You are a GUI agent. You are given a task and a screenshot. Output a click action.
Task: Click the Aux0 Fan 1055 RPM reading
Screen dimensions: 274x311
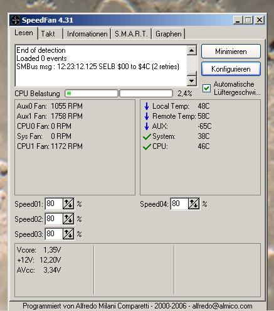[x=50, y=106]
